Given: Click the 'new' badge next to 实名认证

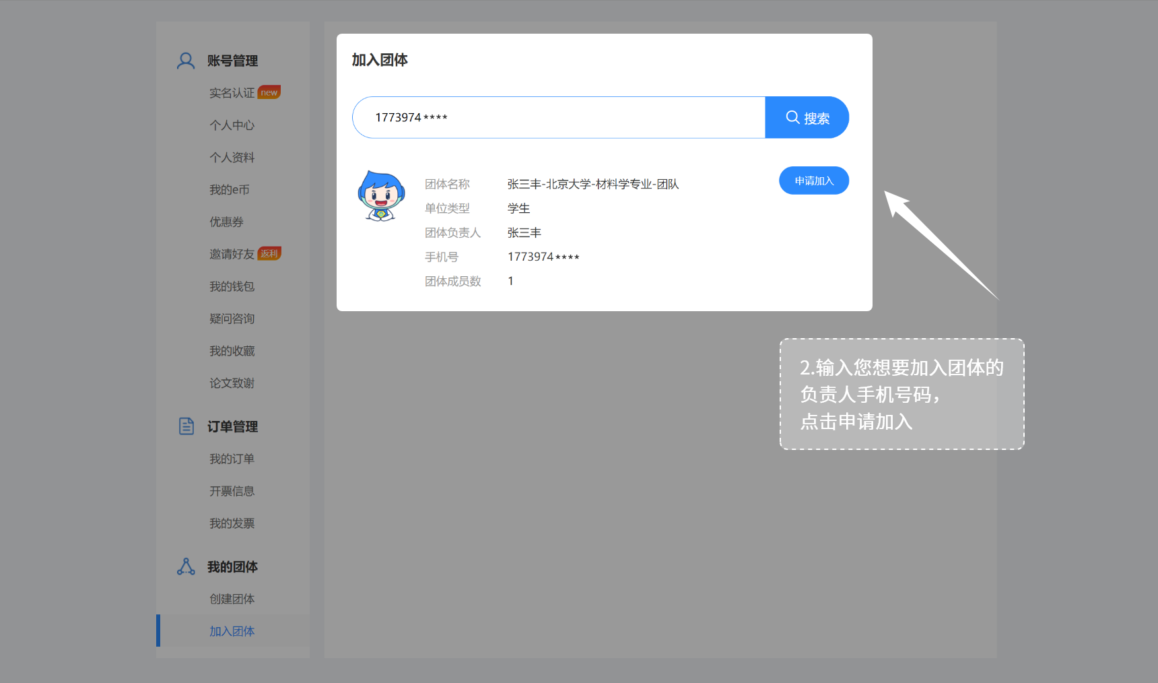Looking at the screenshot, I should [269, 92].
